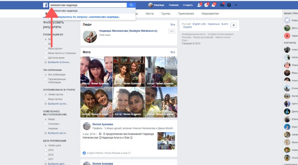Open Конфиденциальность footer link
This screenshot has height=165, width=298.
[x=194, y=34]
